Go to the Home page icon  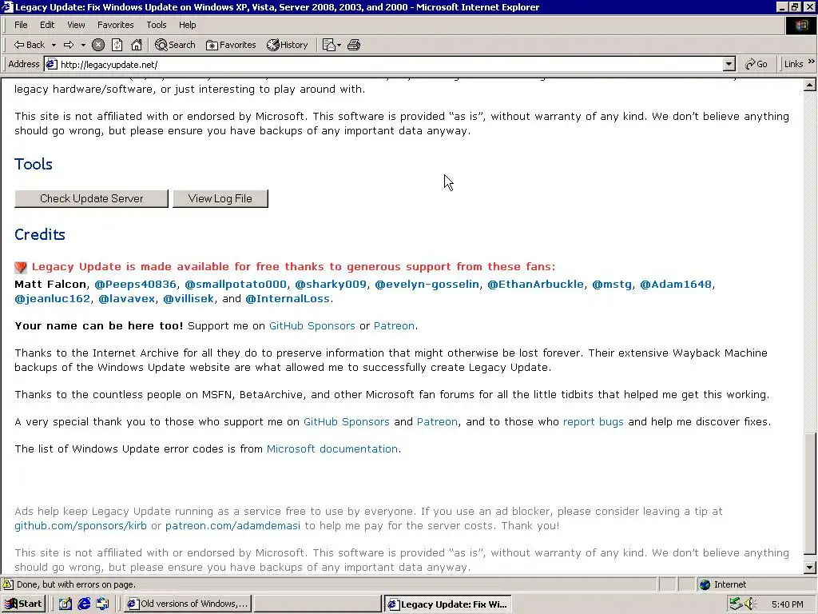click(137, 45)
